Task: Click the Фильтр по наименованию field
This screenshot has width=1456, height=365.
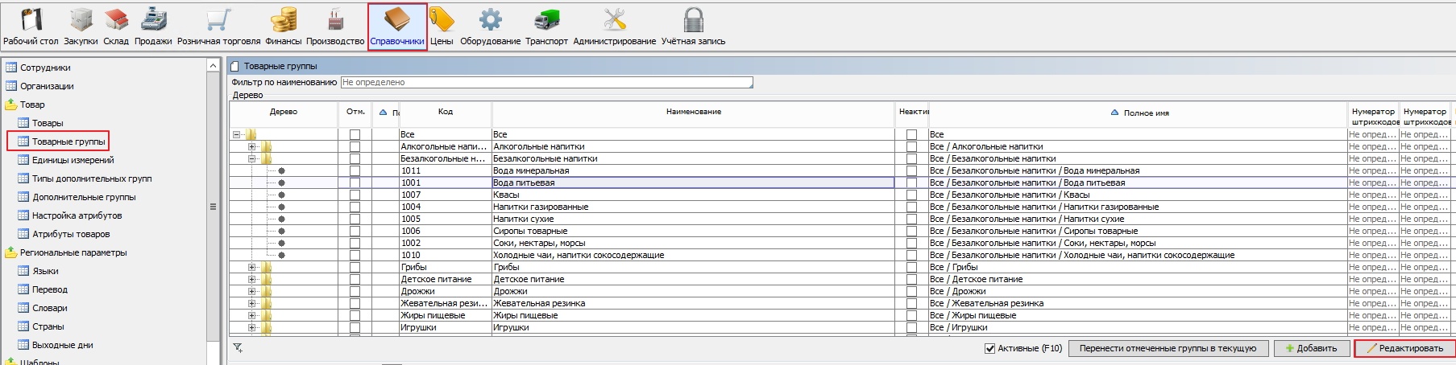Action: (x=546, y=82)
